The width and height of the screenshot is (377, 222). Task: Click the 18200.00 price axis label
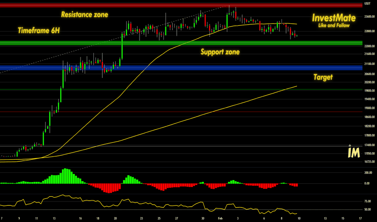[x=370, y=126]
